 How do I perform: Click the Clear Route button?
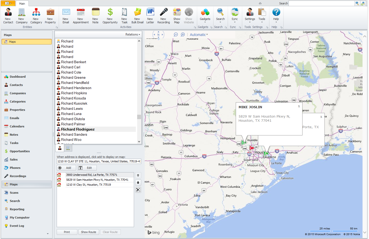(110, 232)
